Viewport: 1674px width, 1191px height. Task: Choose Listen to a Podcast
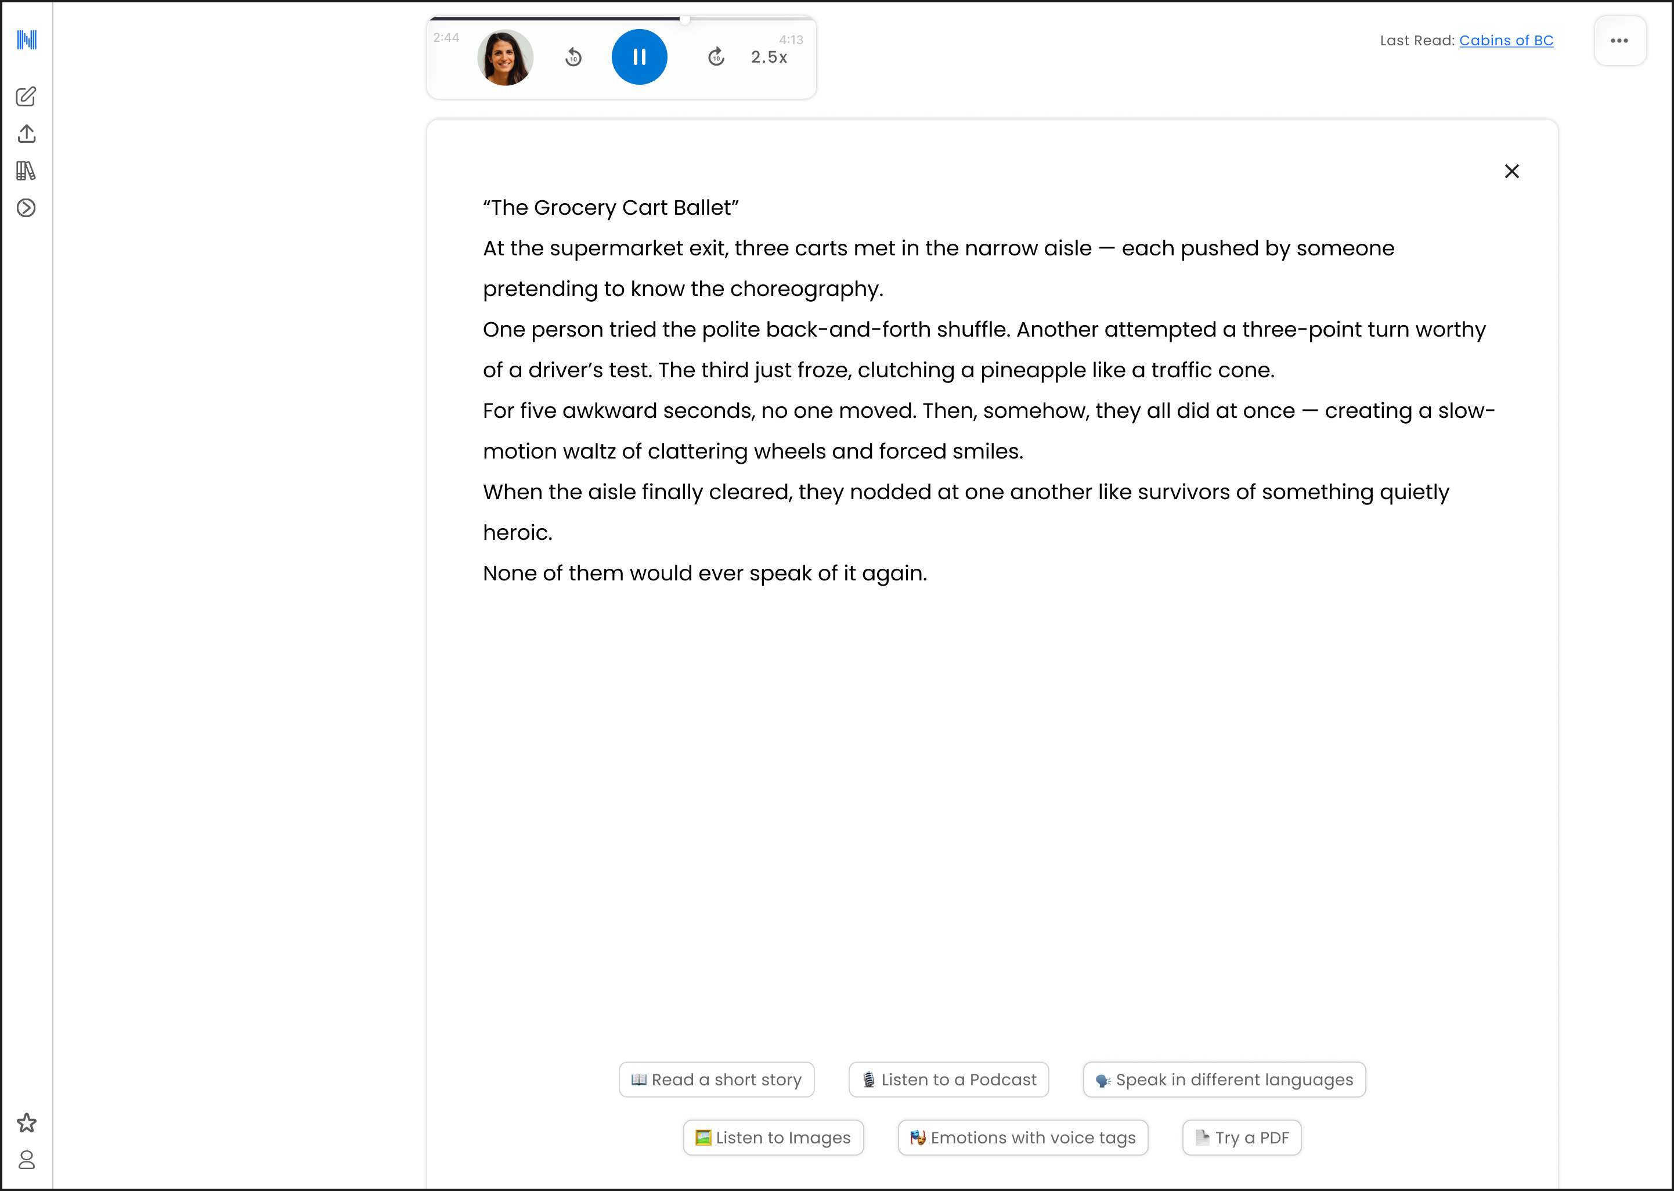(x=948, y=1080)
